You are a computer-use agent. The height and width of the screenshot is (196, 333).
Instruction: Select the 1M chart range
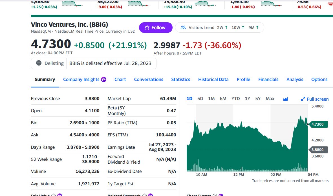(x=211, y=98)
